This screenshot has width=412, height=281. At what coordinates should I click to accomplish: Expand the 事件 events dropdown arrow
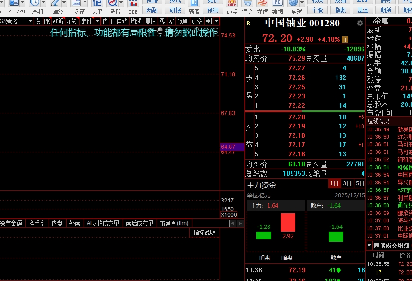pos(98,21)
